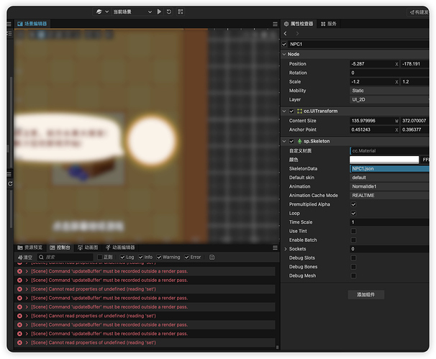Click the sp.Skeleton component icon
Screen dimensions: 436x359
[x=299, y=141]
